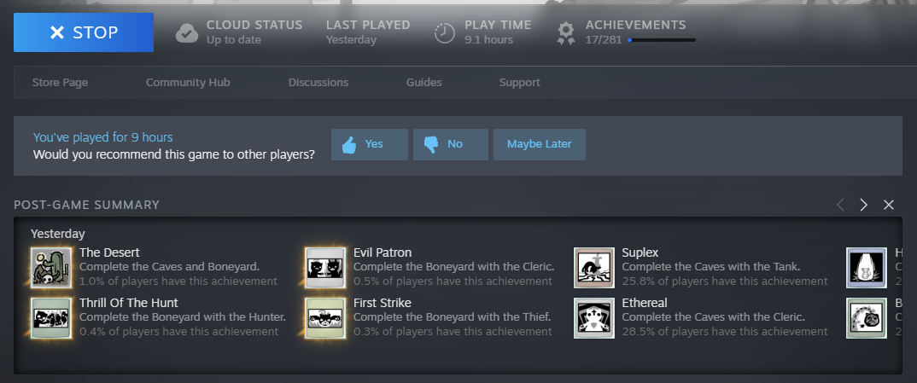Select "Evil Patron" achievement title
Image resolution: width=917 pixels, height=383 pixels.
click(x=383, y=252)
